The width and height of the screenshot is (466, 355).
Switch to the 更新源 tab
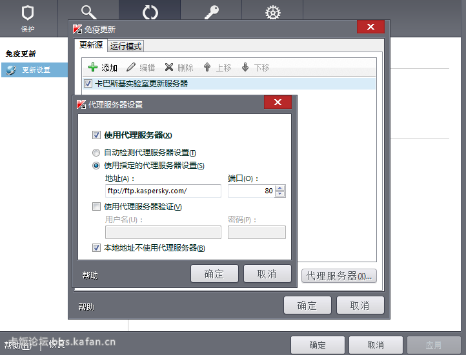[91, 45]
